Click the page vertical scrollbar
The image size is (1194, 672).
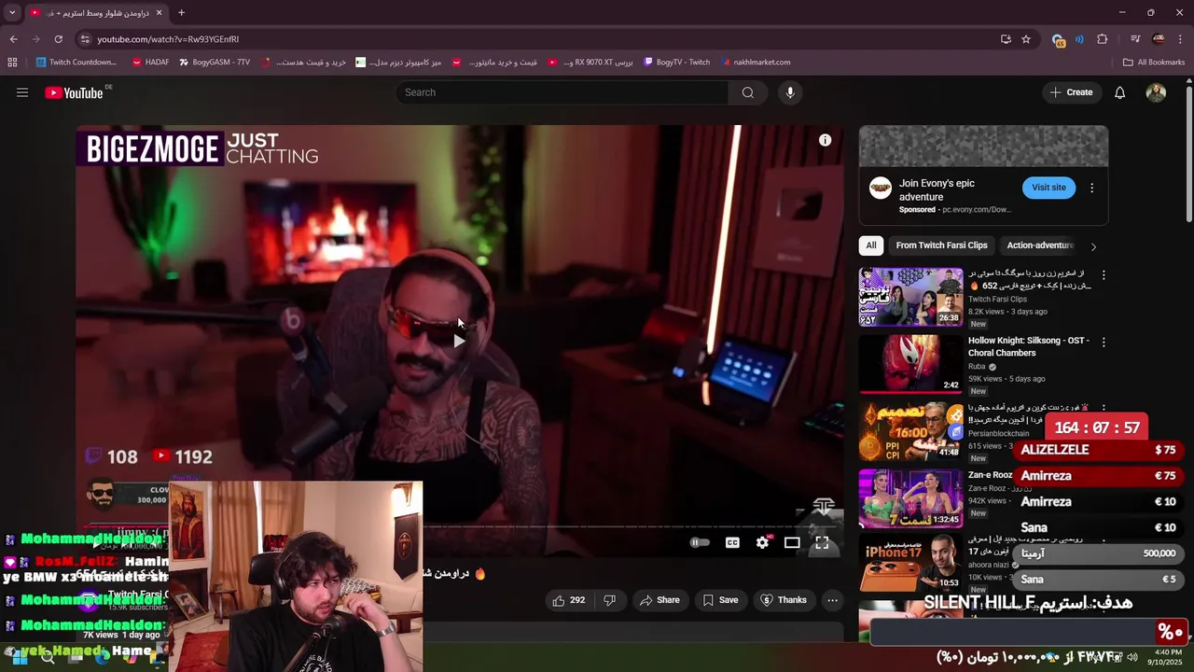[1188, 154]
